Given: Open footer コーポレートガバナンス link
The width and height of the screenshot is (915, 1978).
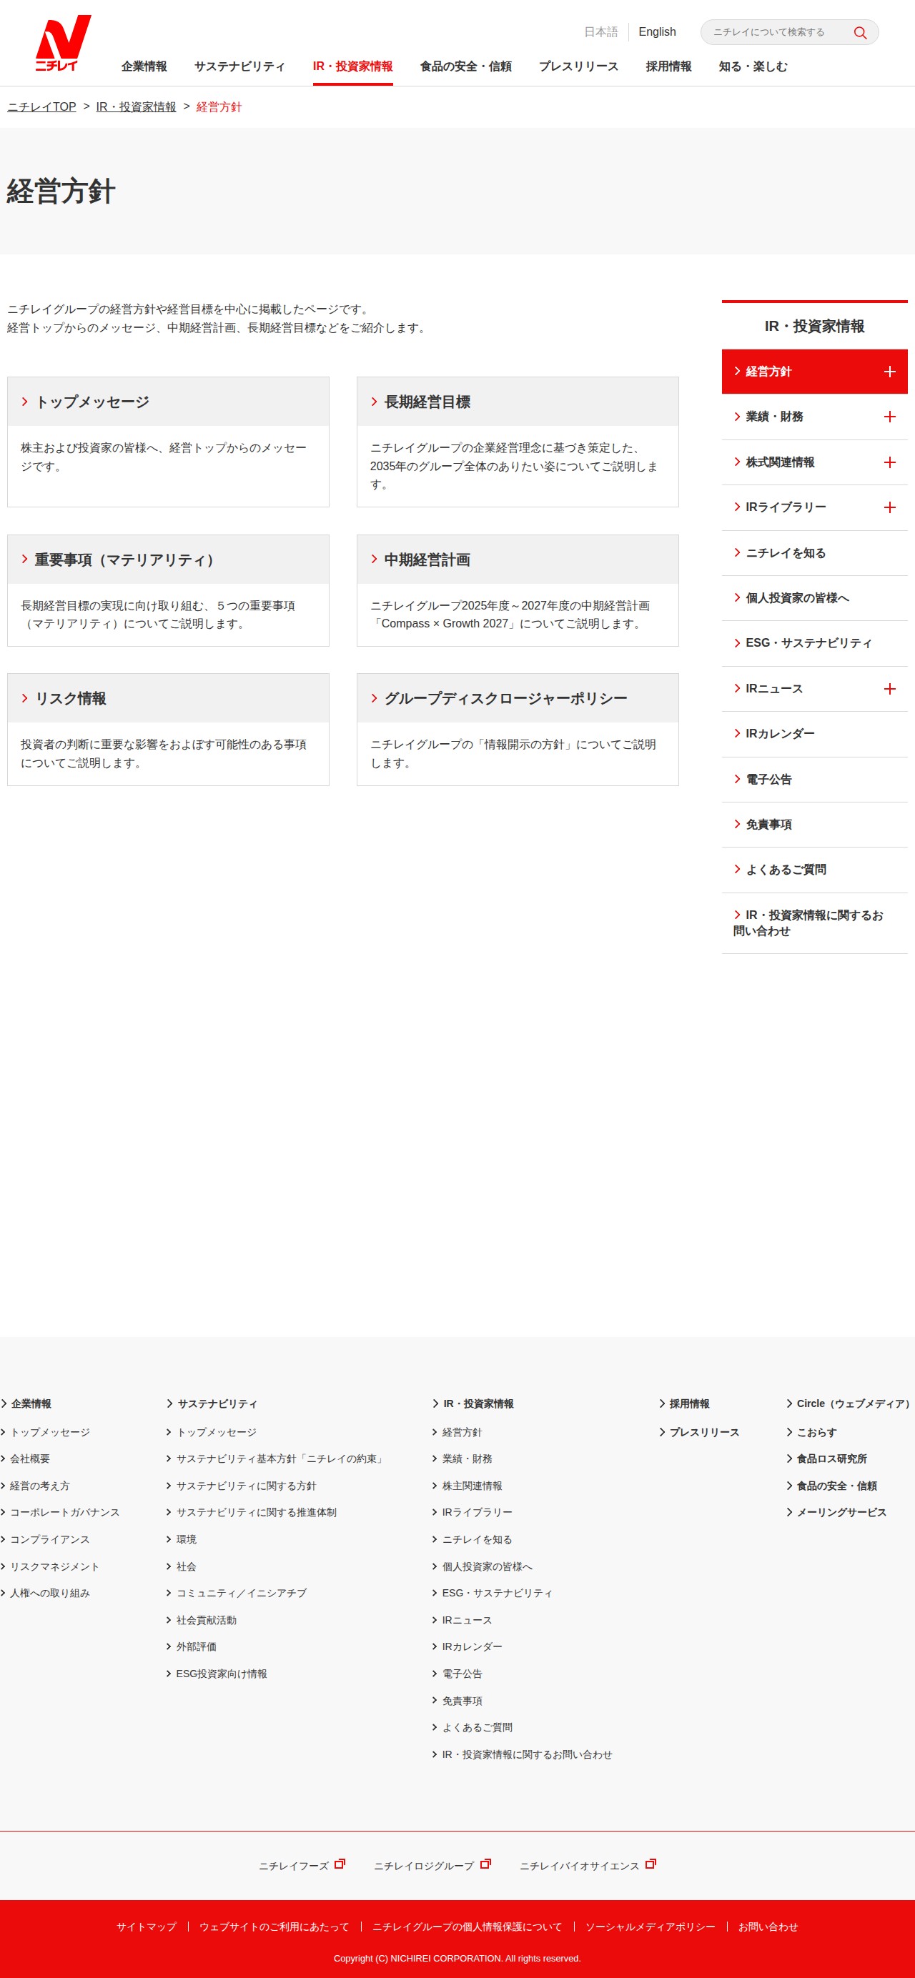Looking at the screenshot, I should coord(64,1513).
